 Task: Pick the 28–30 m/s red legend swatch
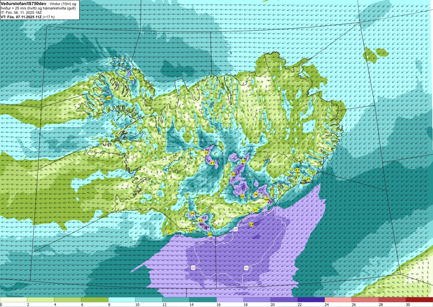point(392,300)
